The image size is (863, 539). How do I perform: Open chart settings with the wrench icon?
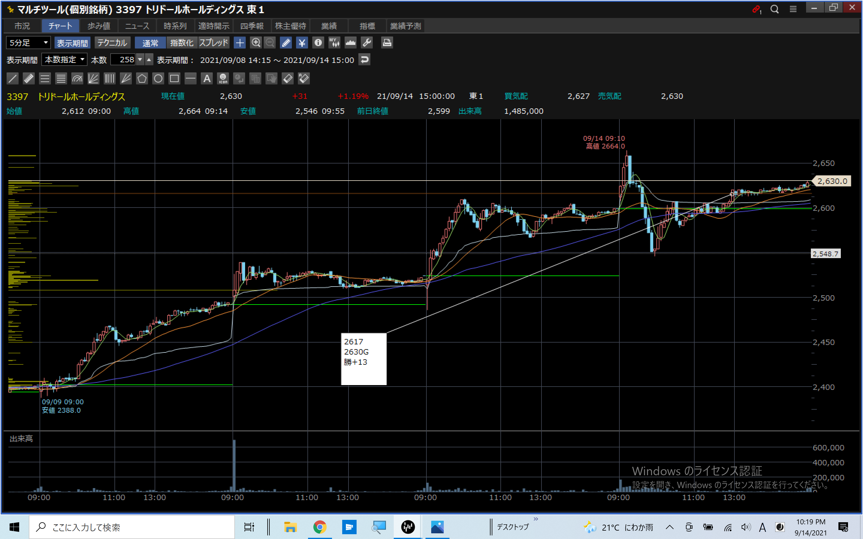coord(366,43)
